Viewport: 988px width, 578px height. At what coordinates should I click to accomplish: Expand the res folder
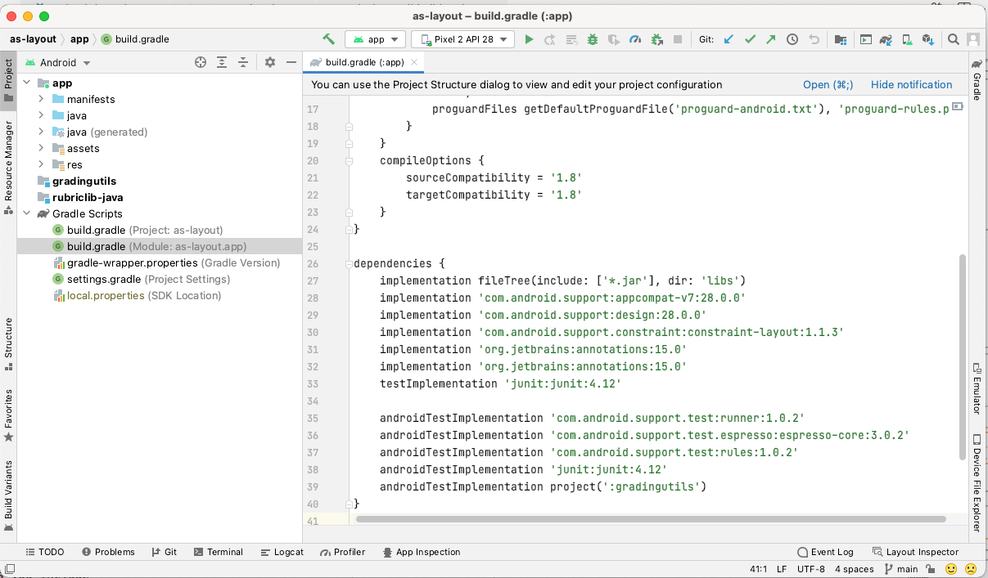(x=42, y=164)
